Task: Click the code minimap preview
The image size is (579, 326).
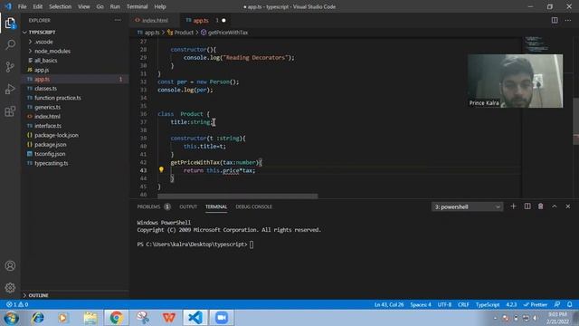Action: [536, 43]
